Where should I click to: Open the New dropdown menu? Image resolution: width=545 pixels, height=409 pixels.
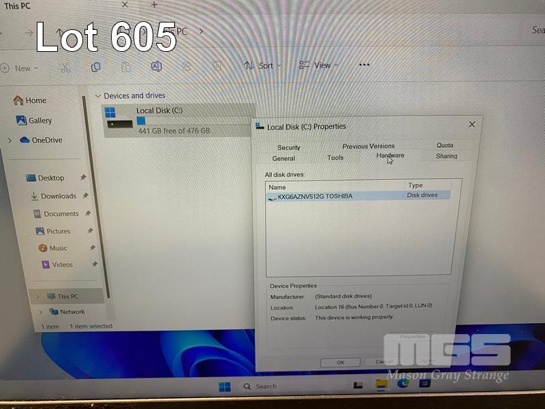click(x=20, y=68)
